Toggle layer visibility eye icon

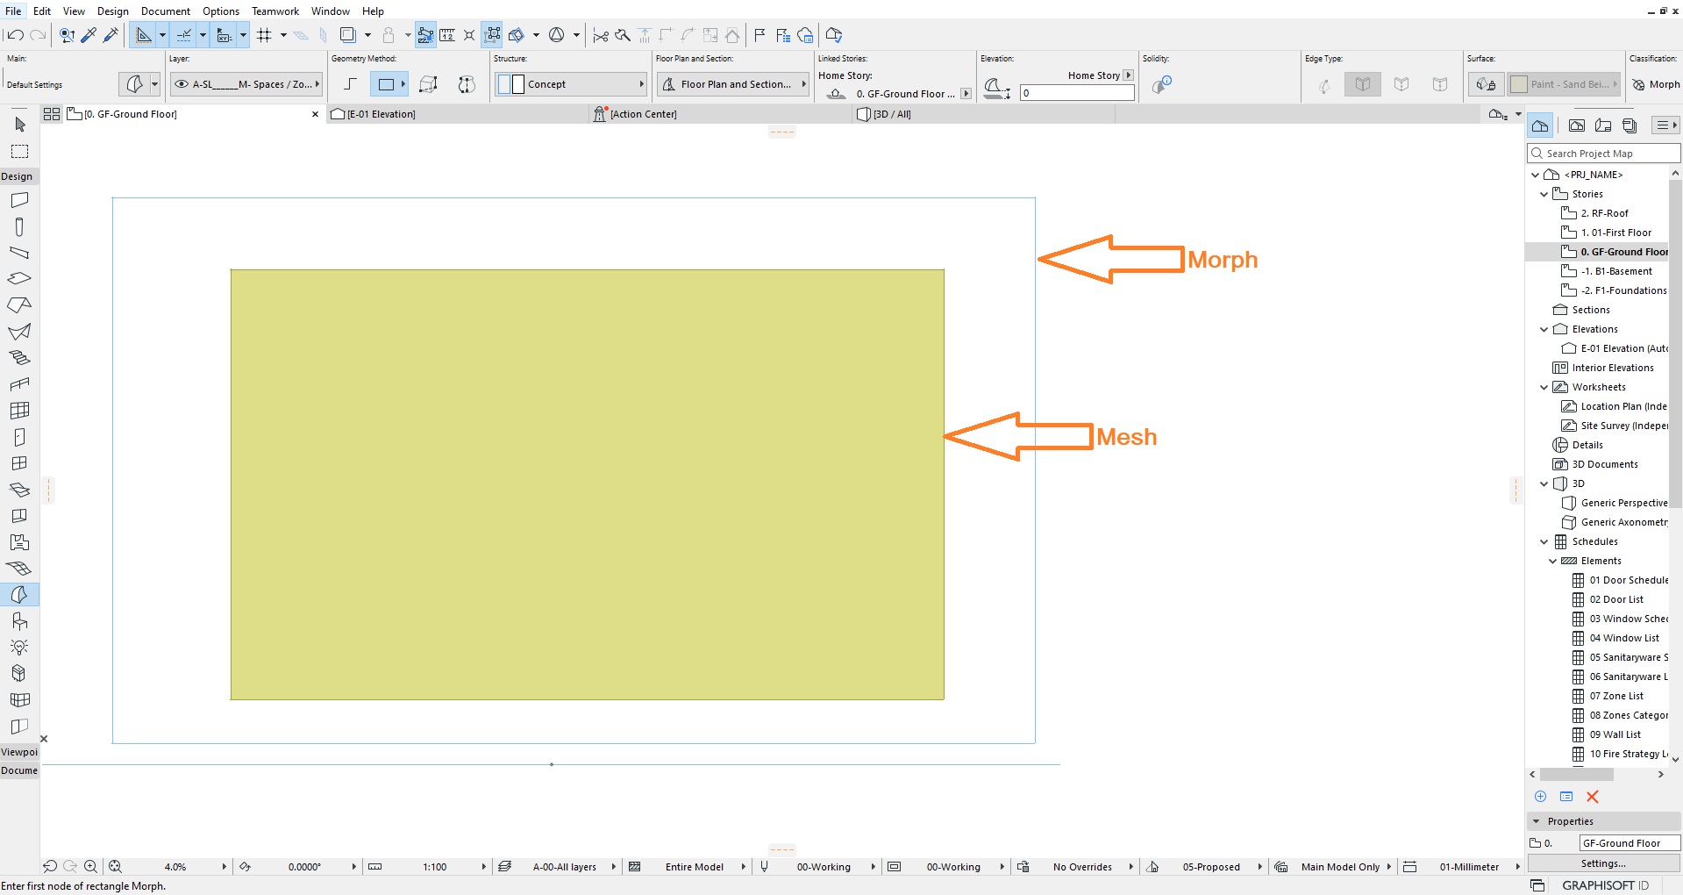pos(182,84)
